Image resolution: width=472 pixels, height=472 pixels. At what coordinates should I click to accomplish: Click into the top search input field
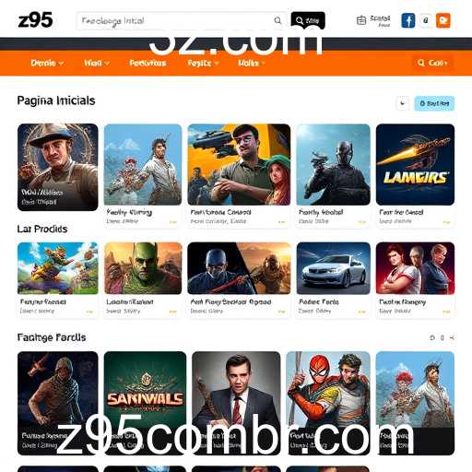click(x=175, y=21)
